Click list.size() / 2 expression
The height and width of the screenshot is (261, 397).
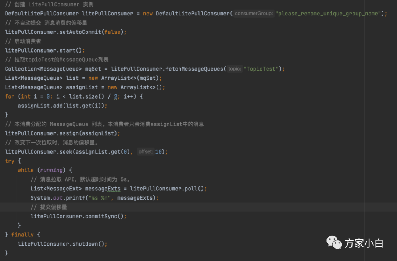pos(93,96)
